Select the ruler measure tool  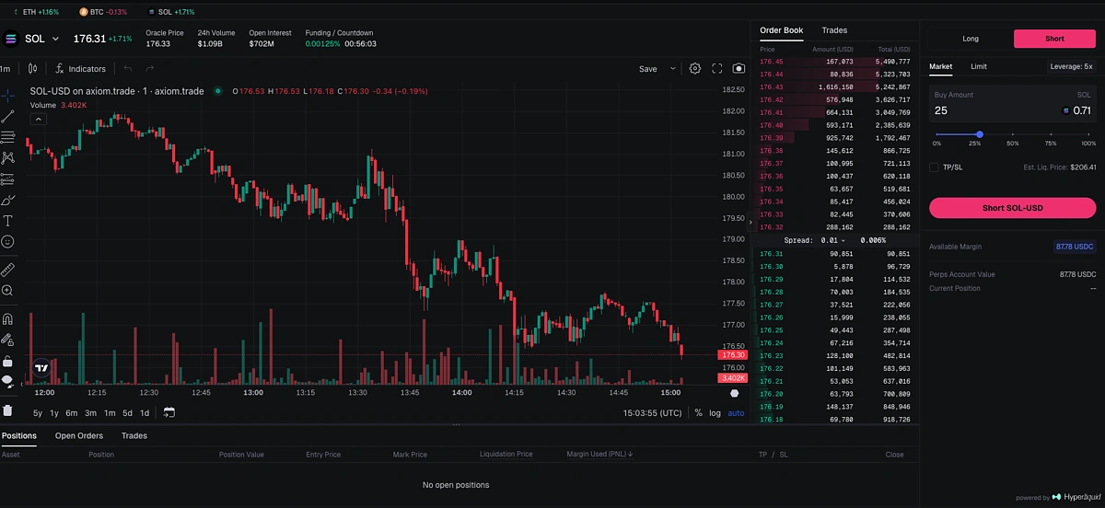click(7, 270)
